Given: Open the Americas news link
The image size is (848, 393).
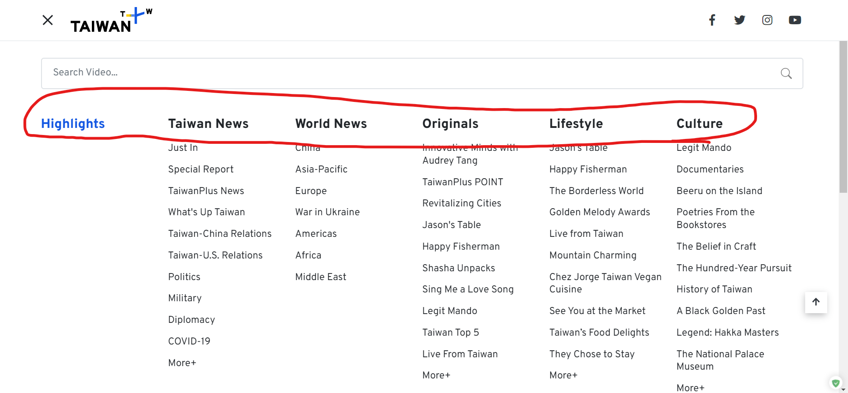Looking at the screenshot, I should (x=316, y=233).
